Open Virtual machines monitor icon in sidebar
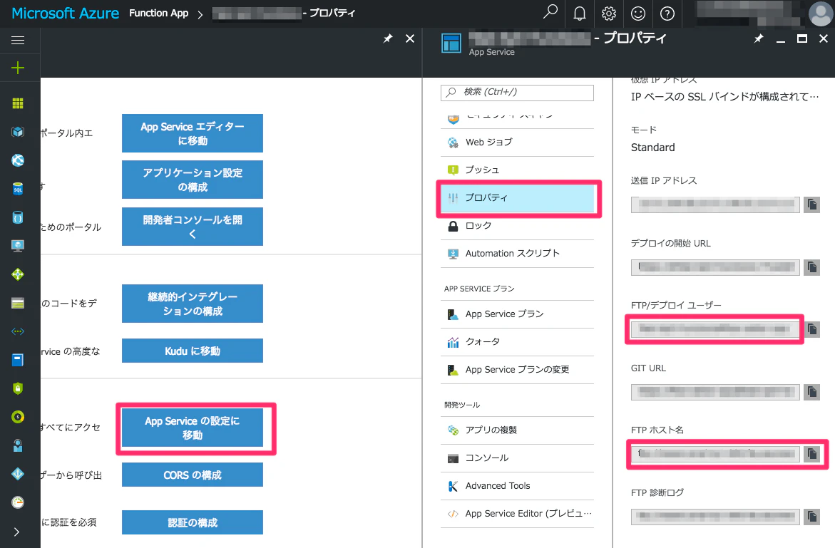The height and width of the screenshot is (548, 835). (x=18, y=245)
